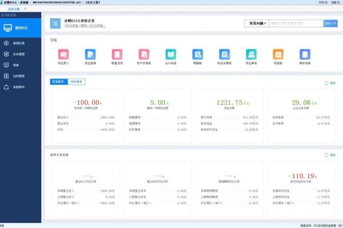Click the 毛利 row in gross profit card

pos(86,129)
